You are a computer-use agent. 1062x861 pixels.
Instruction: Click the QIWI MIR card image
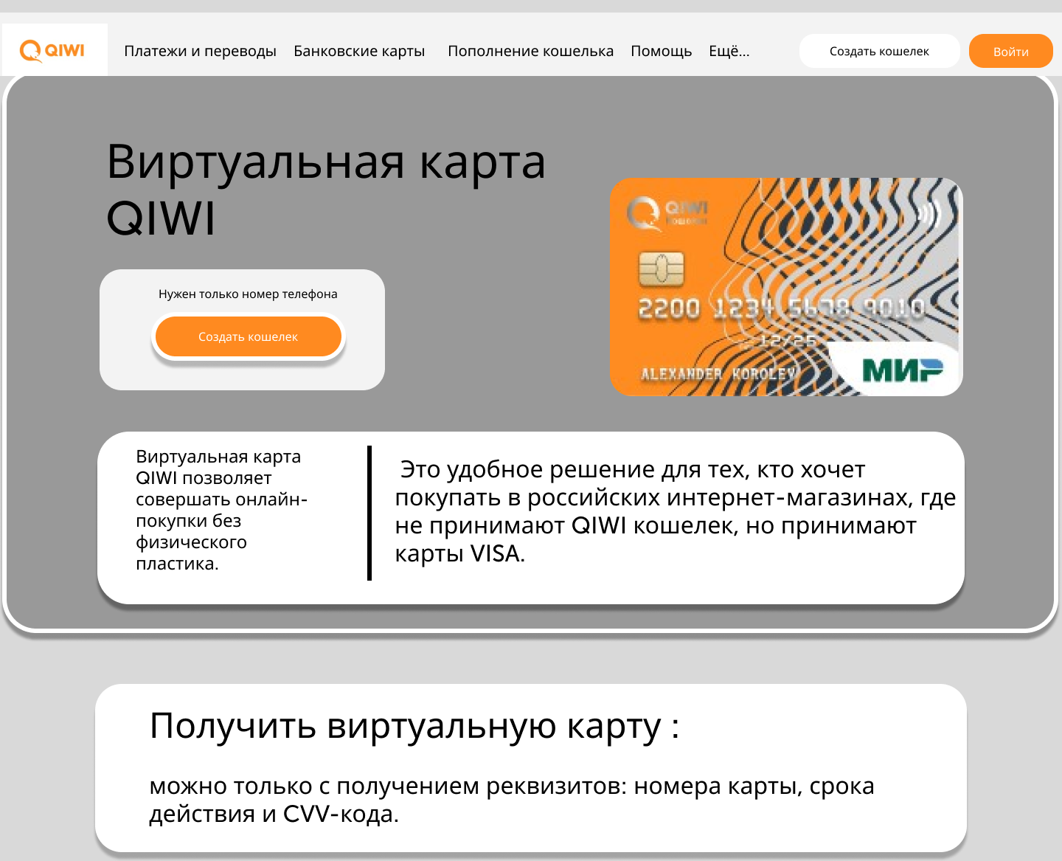tap(786, 287)
